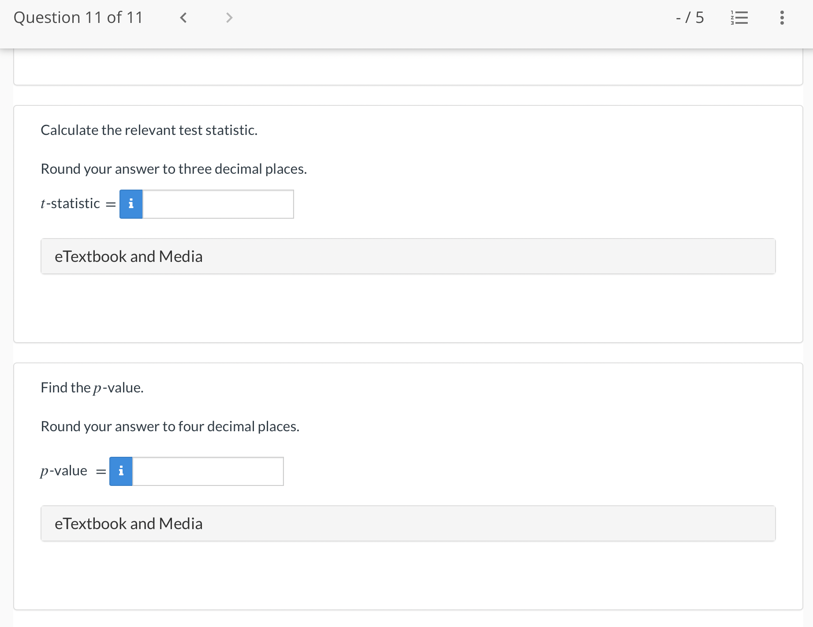Expand eTextbook and Media under t-statistic

pyautogui.click(x=408, y=256)
